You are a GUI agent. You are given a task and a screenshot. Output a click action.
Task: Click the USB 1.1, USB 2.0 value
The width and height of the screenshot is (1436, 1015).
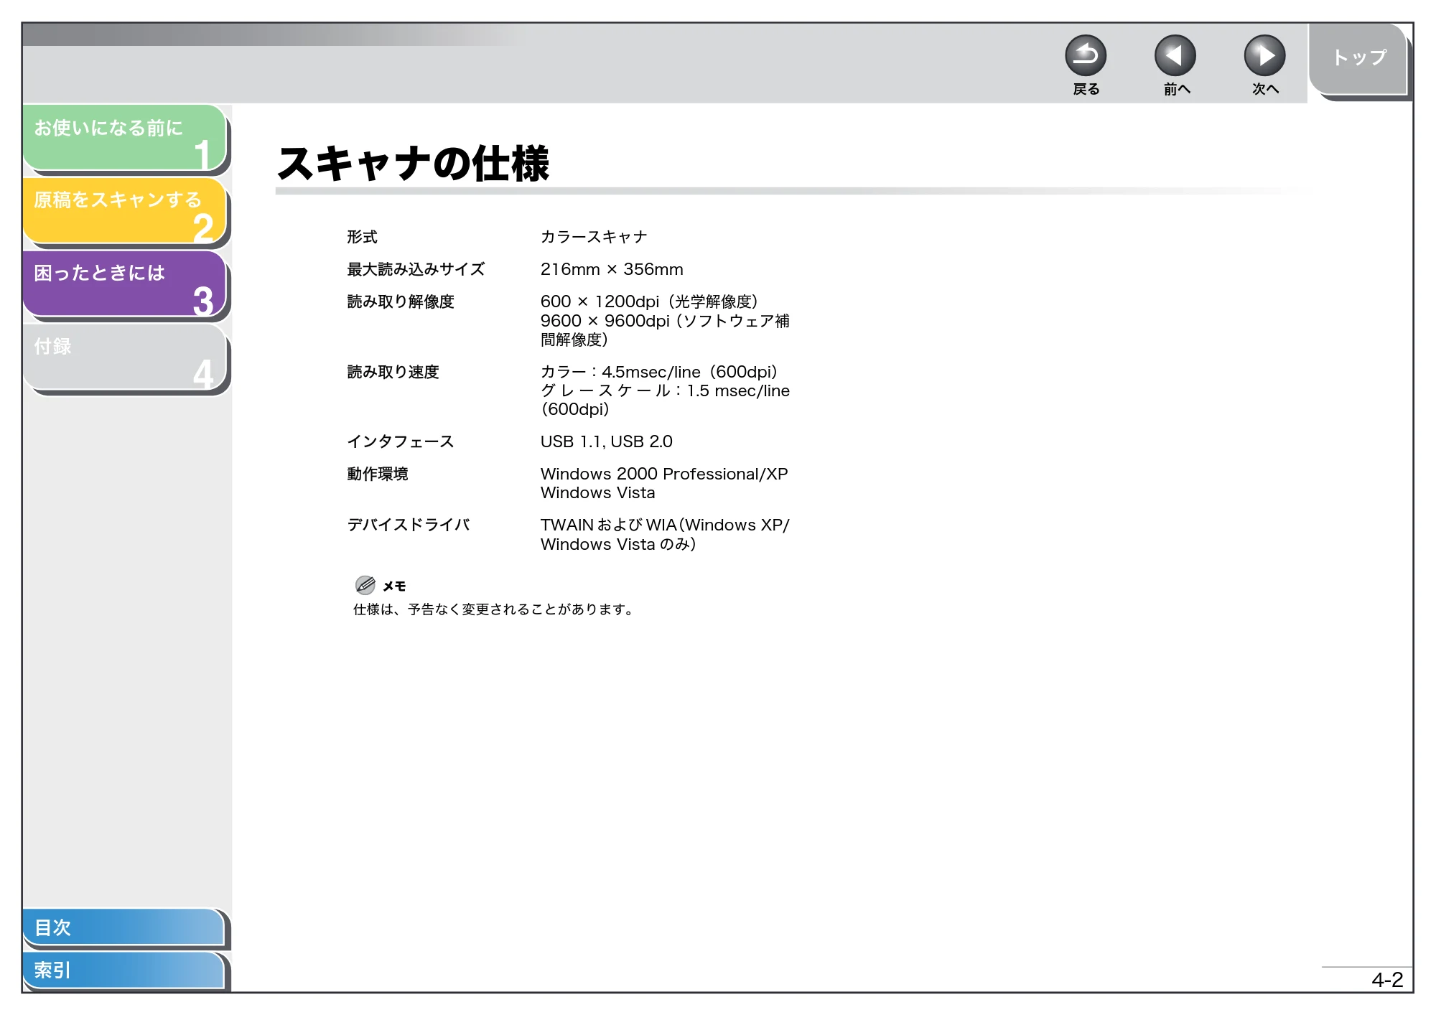point(607,441)
